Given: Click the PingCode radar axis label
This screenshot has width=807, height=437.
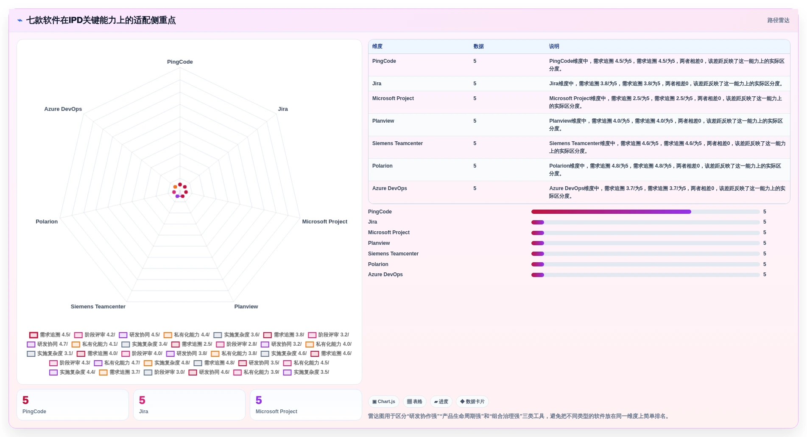Looking at the screenshot, I should click(x=180, y=62).
